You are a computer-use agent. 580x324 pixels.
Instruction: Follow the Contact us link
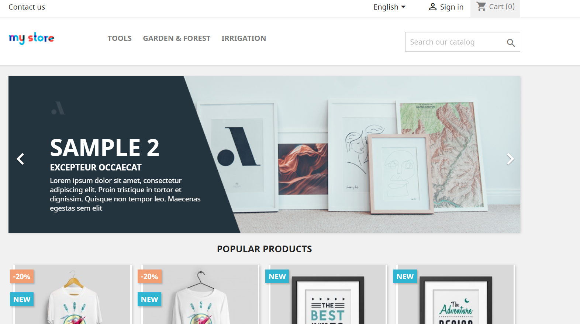tap(27, 7)
